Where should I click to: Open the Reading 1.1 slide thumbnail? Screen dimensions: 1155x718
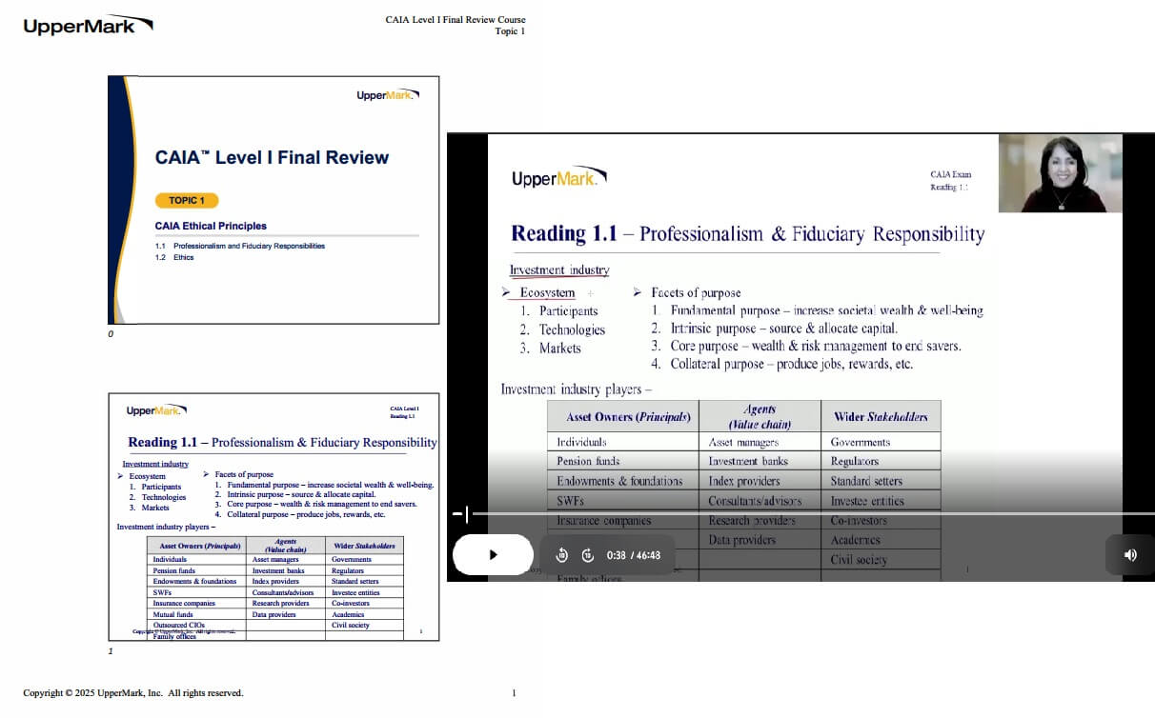[x=274, y=516]
